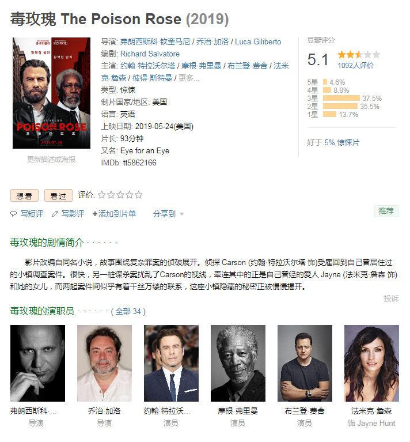410x442 pixels.
Task: Open the 摩根·弗里曼 cast photo
Action: coord(238,363)
